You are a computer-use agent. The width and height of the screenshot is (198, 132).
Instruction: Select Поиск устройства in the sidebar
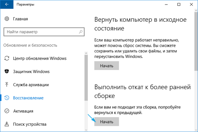30,124
